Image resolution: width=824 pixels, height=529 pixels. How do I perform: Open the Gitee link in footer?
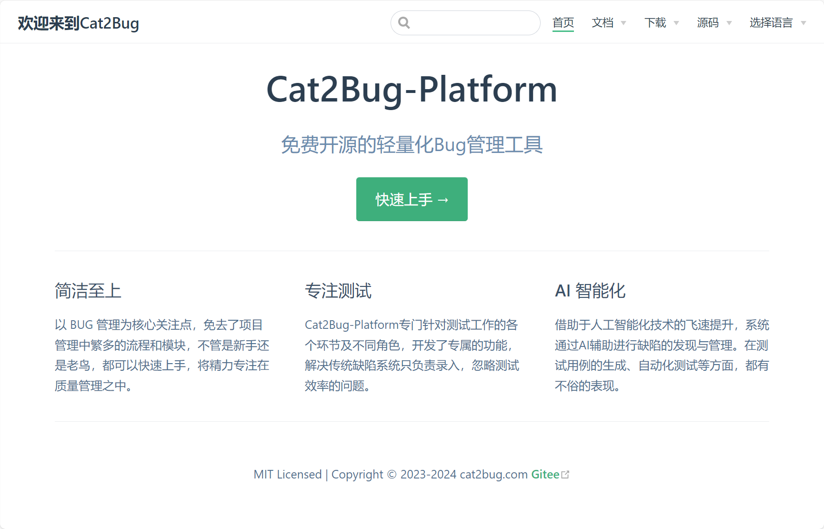pyautogui.click(x=545, y=475)
